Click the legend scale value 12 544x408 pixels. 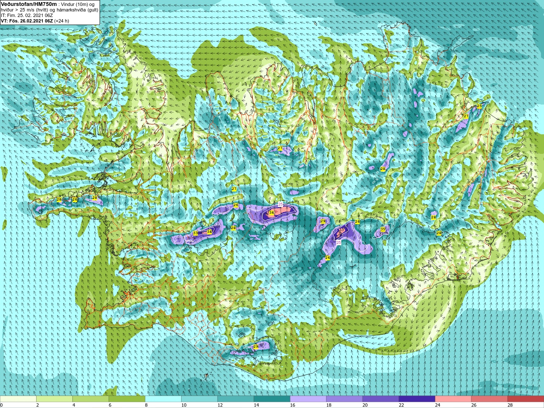220,405
